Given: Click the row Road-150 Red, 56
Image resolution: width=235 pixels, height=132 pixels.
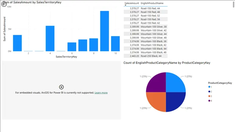Looking at the screenshot, I should point(145,19).
